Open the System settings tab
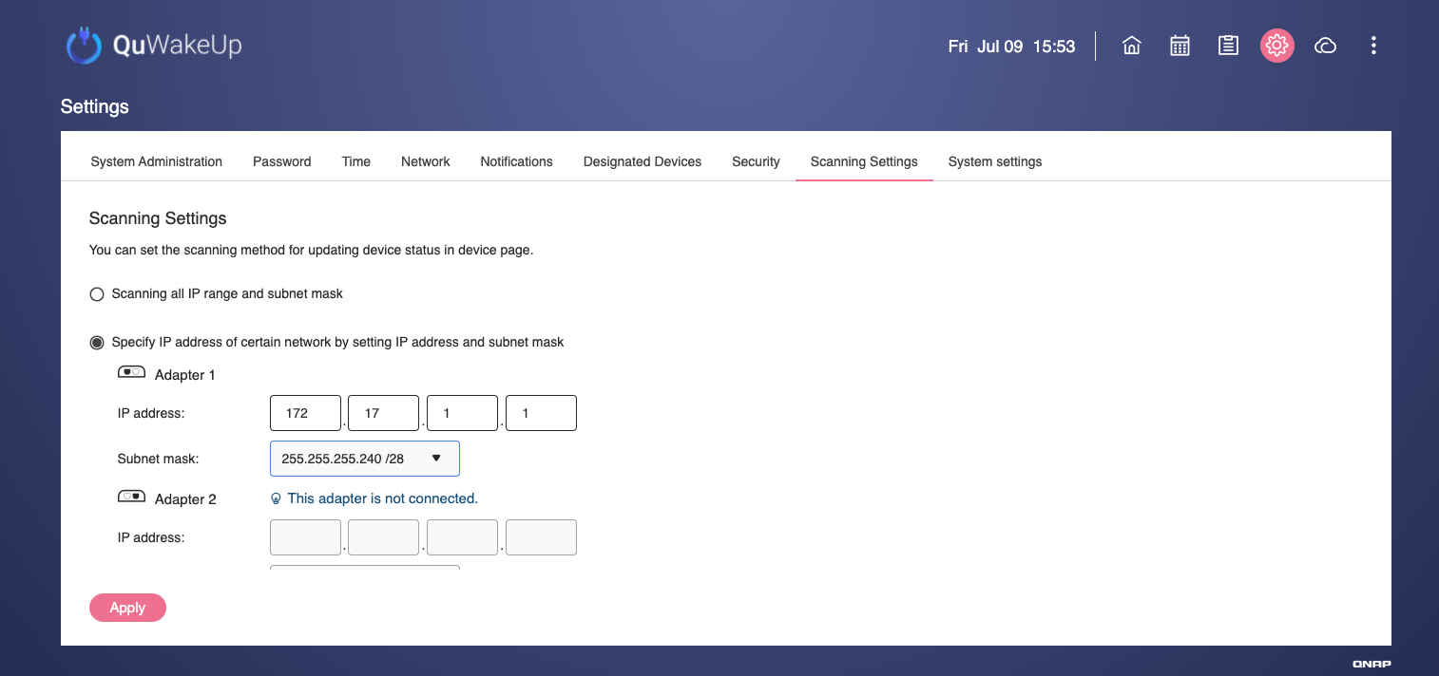The width and height of the screenshot is (1439, 676). (x=995, y=161)
